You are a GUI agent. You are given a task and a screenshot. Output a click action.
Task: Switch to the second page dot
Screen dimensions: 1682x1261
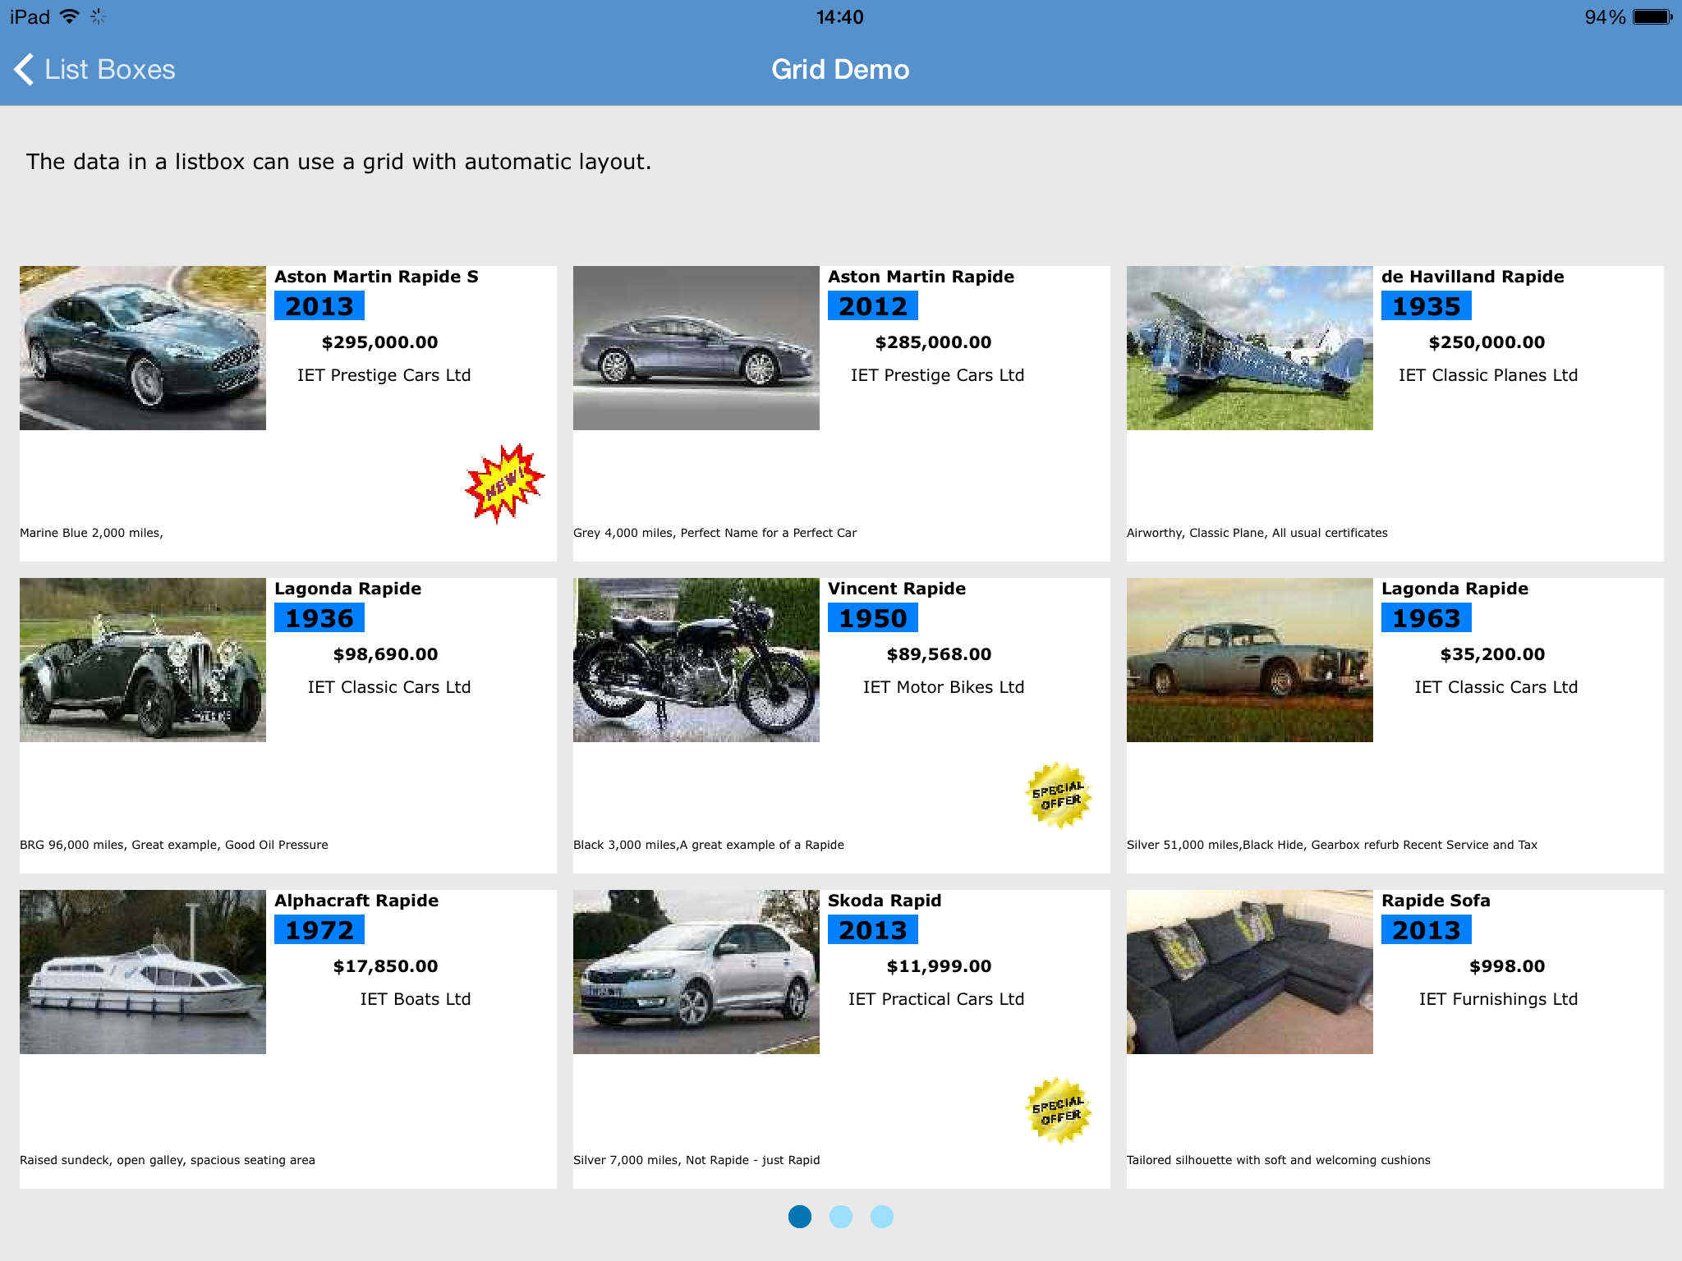pyautogui.click(x=840, y=1217)
